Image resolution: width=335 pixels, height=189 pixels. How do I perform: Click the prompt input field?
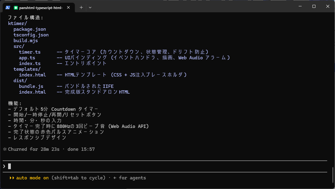[165, 166]
